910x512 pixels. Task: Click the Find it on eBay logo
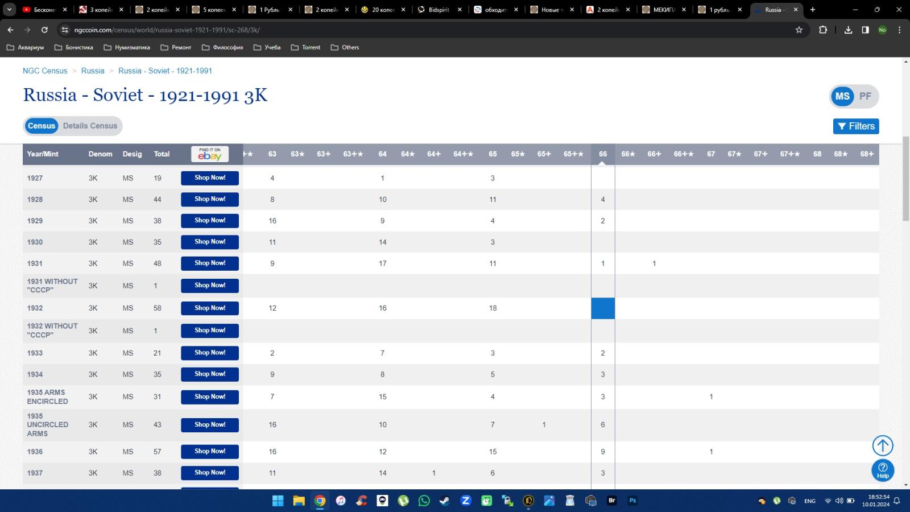tap(210, 154)
